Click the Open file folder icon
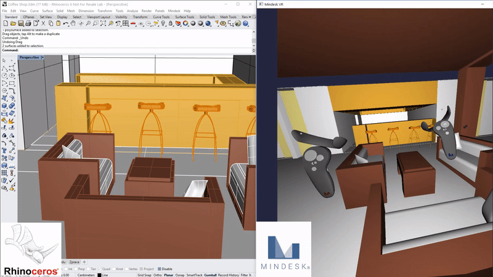Image resolution: width=493 pixels, height=277 pixels. (13, 23)
